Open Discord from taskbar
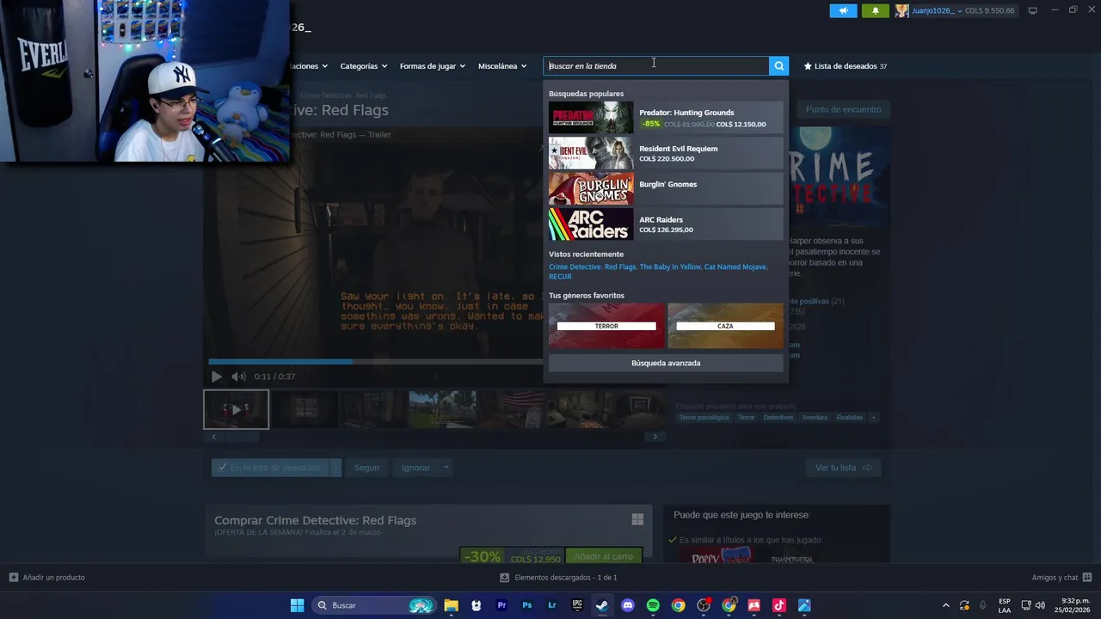The height and width of the screenshot is (619, 1101). point(628,605)
